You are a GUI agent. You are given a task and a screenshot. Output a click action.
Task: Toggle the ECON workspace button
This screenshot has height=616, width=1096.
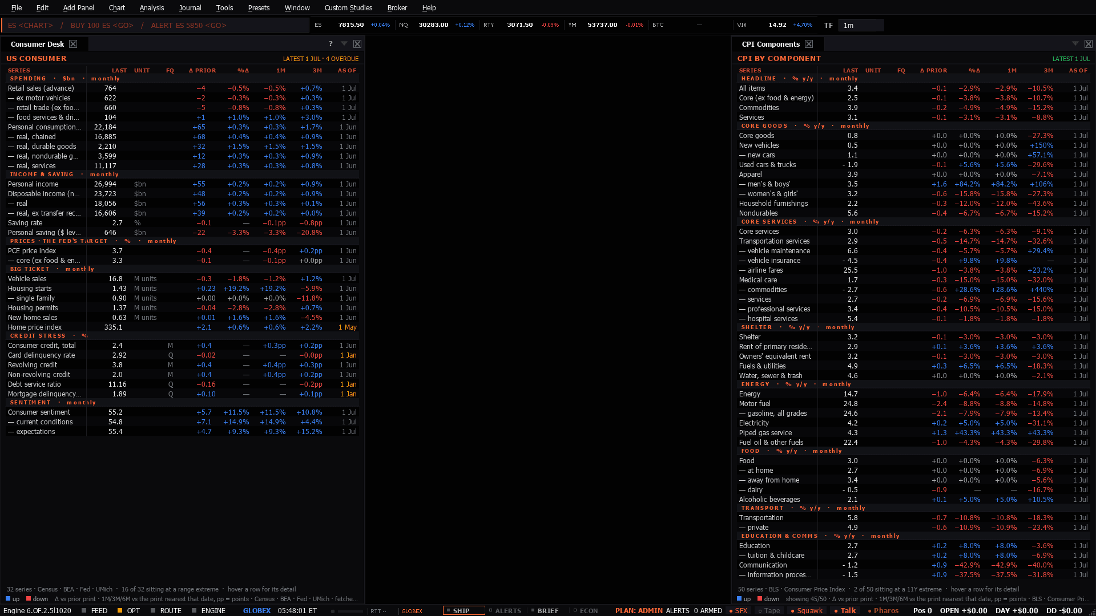click(586, 610)
